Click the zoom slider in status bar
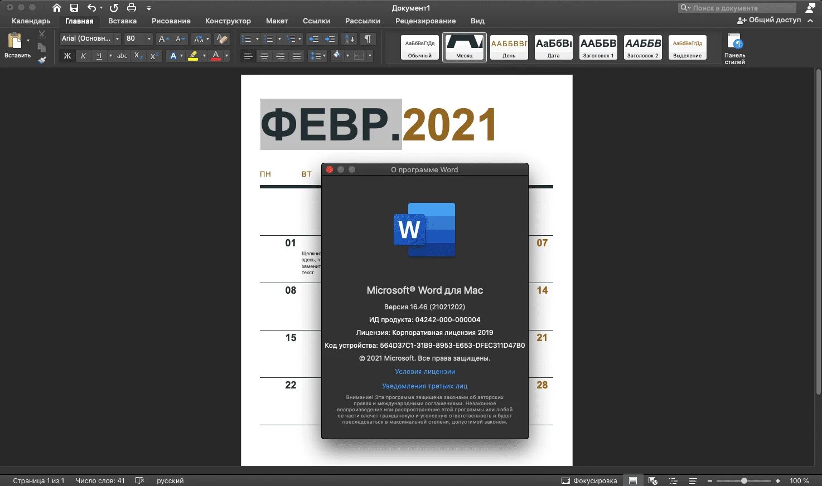 [x=744, y=480]
